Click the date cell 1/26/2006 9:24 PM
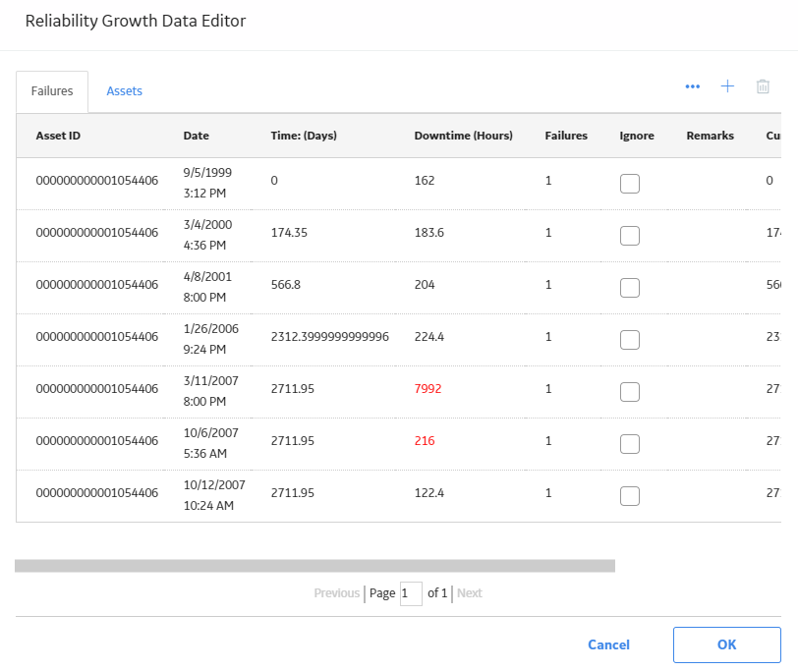 point(210,339)
